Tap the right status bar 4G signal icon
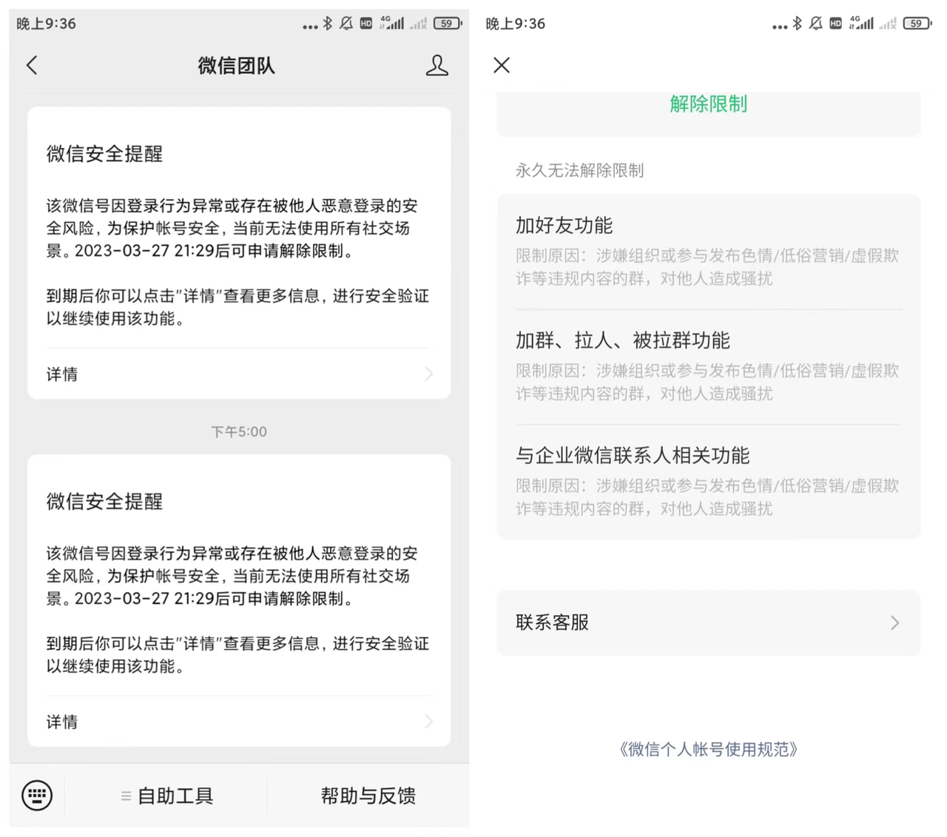947x837 pixels. pyautogui.click(x=861, y=23)
